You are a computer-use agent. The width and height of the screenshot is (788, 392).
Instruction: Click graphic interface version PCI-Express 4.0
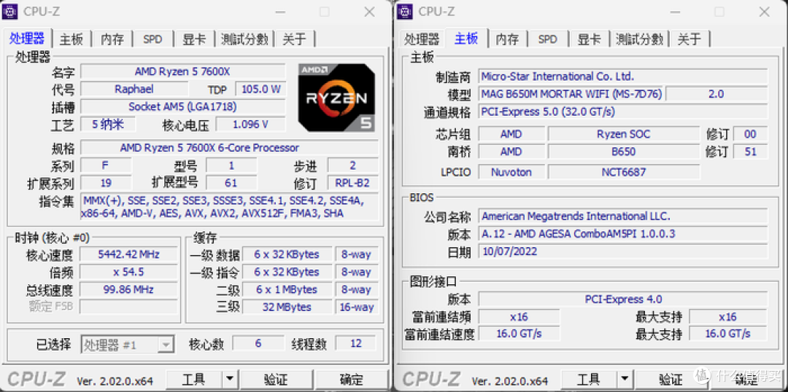(x=622, y=299)
